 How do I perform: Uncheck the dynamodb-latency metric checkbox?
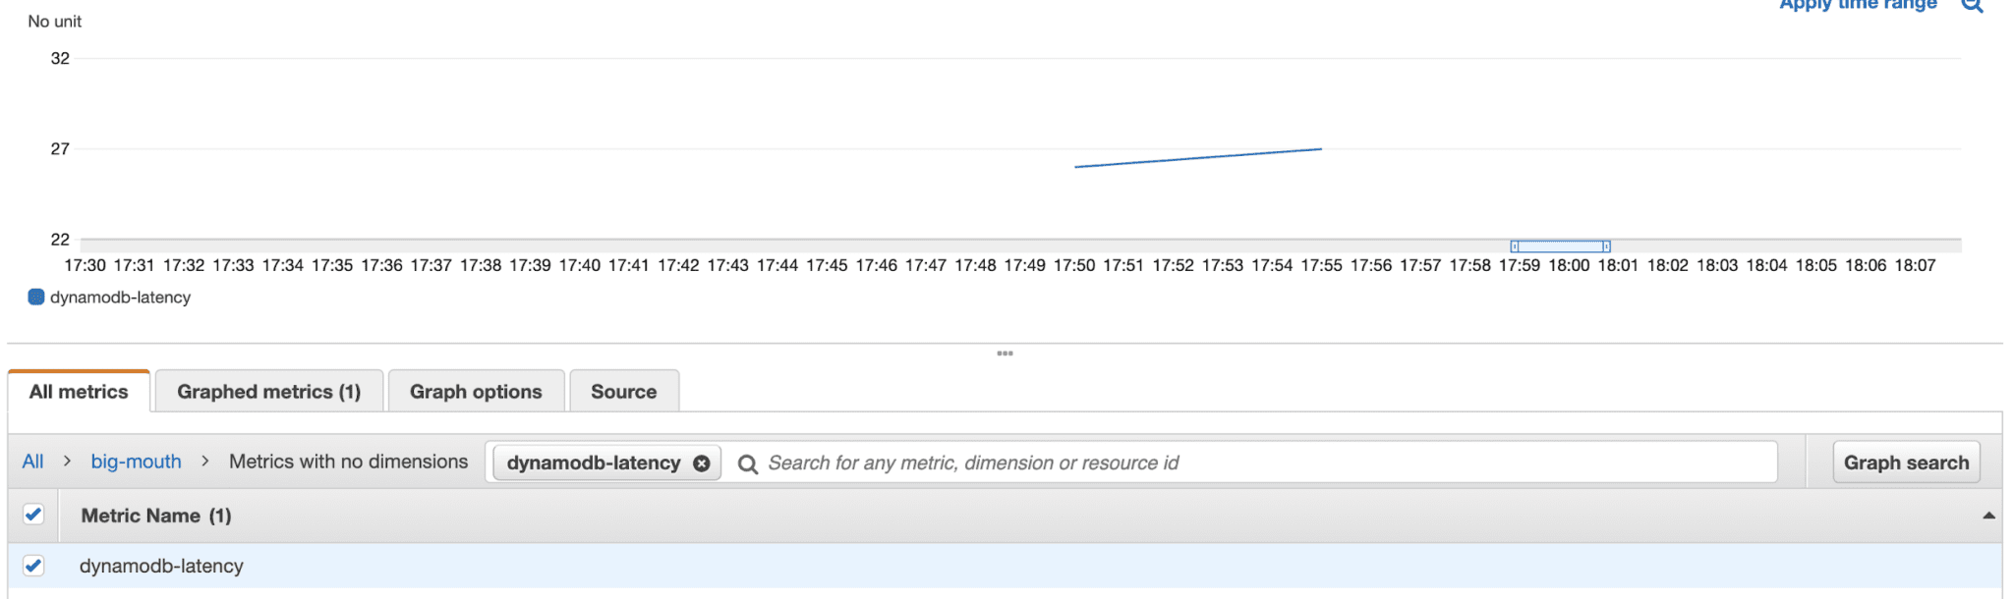[35, 566]
